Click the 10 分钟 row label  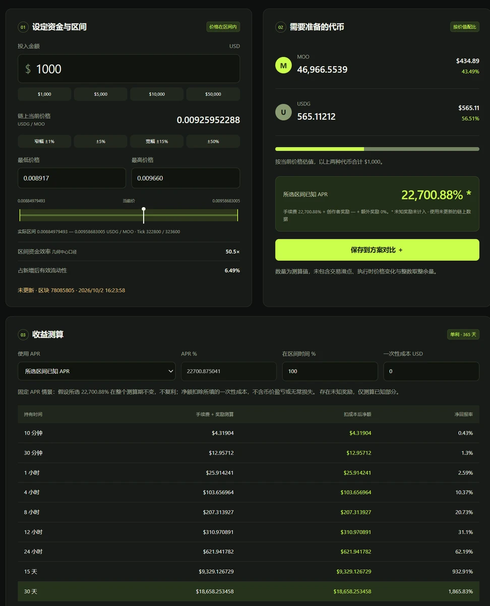click(33, 433)
